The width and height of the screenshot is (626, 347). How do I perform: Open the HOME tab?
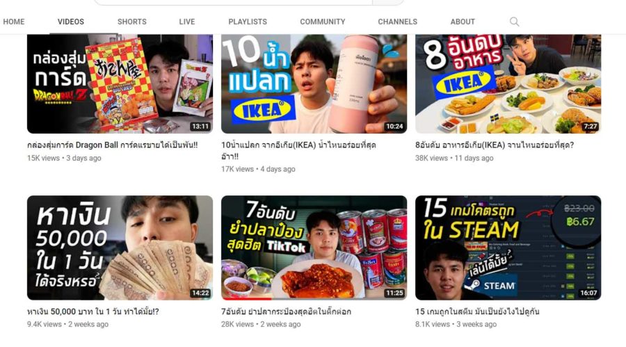pos(14,22)
